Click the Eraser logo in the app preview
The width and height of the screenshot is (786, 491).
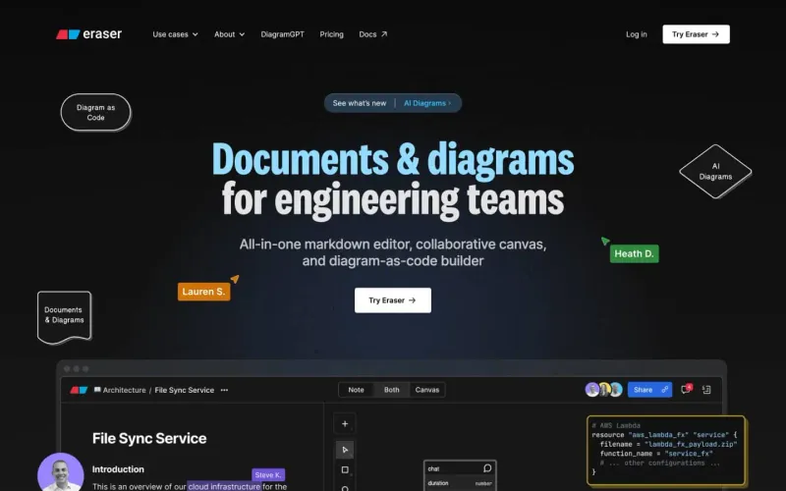tap(79, 390)
